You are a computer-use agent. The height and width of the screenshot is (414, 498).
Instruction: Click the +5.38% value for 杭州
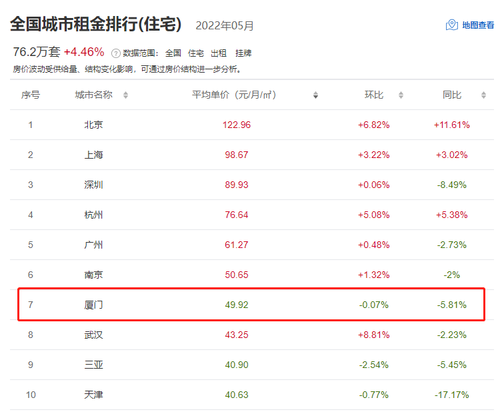pyautogui.click(x=452, y=215)
